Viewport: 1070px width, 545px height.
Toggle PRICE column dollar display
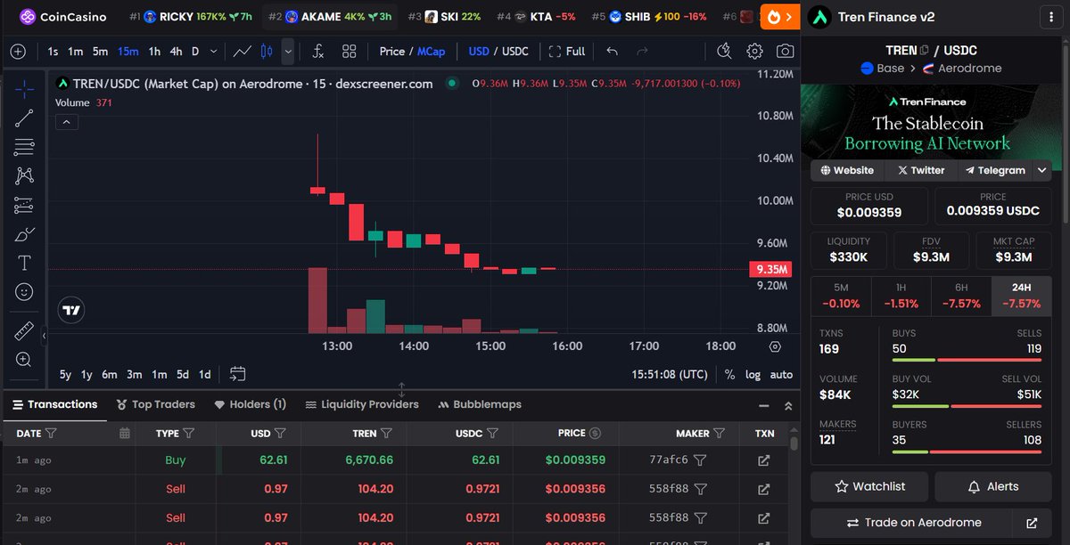pos(596,434)
